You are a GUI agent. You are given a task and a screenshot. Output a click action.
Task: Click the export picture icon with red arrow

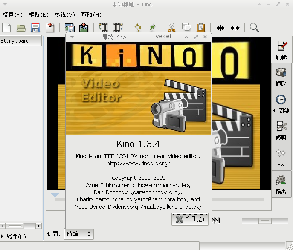pyautogui.click(x=84, y=28)
